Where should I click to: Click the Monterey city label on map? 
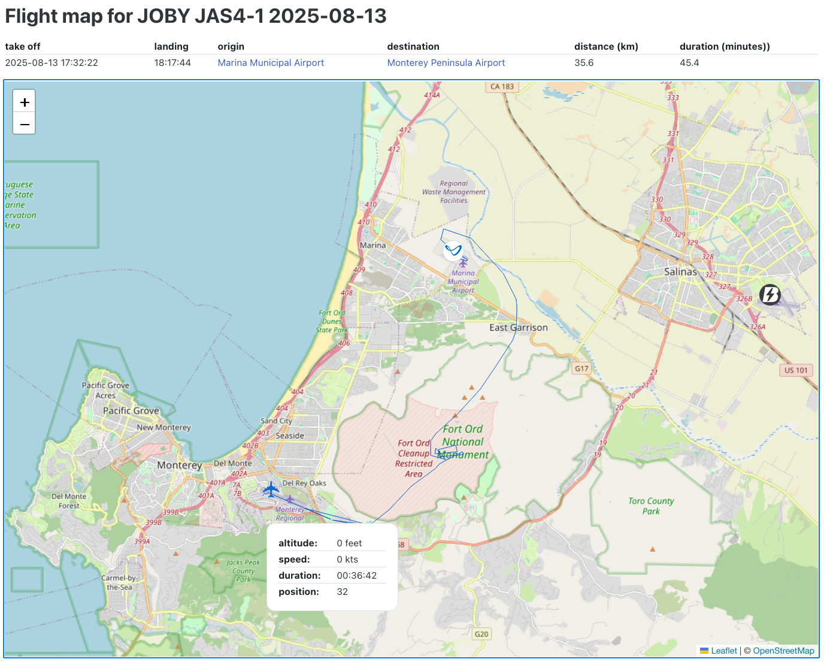[x=180, y=465]
